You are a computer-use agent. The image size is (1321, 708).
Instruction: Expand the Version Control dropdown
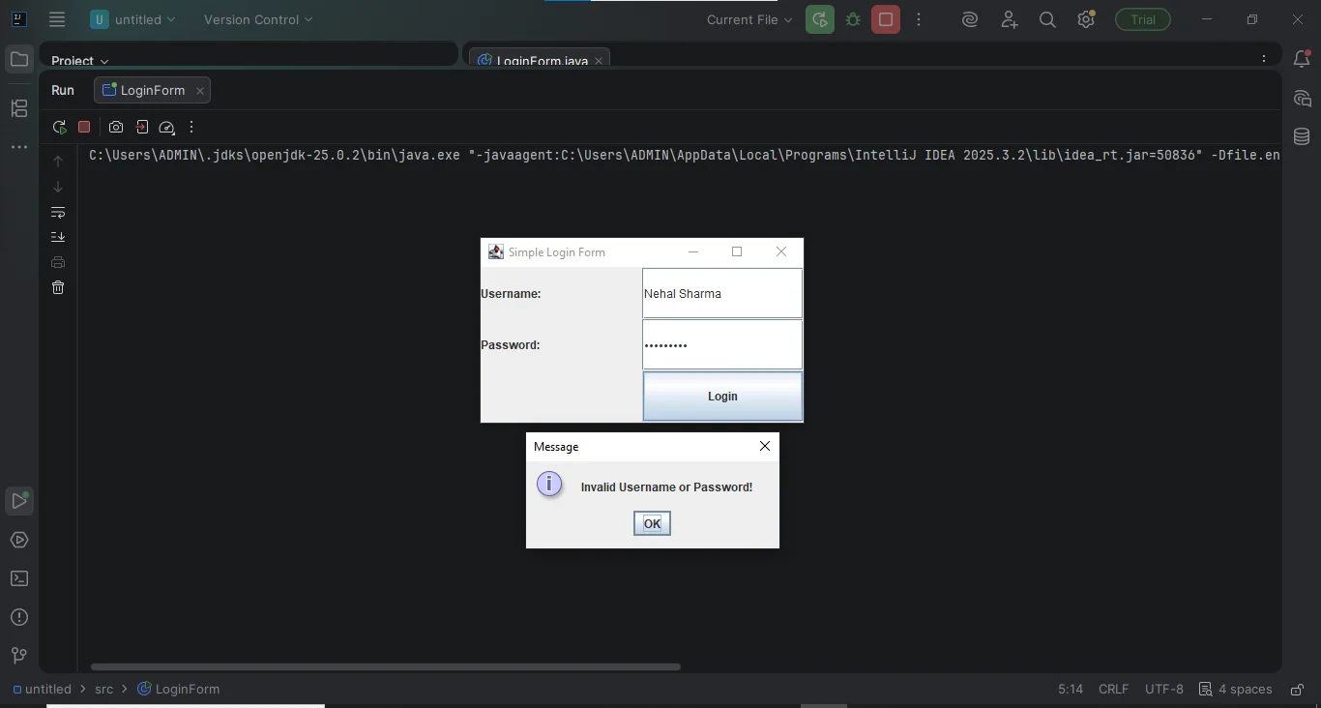pos(258,19)
